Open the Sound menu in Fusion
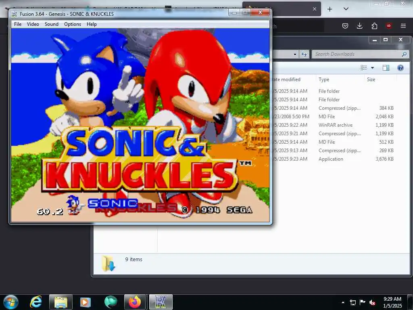 [x=51, y=24]
